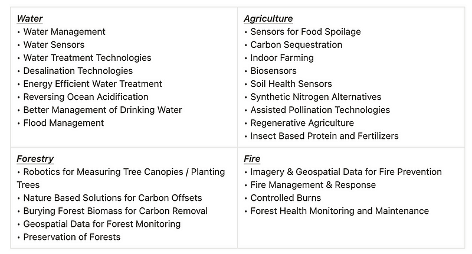The width and height of the screenshot is (472, 254).
Task: Click the Controlled Burns entry
Action: point(286,198)
